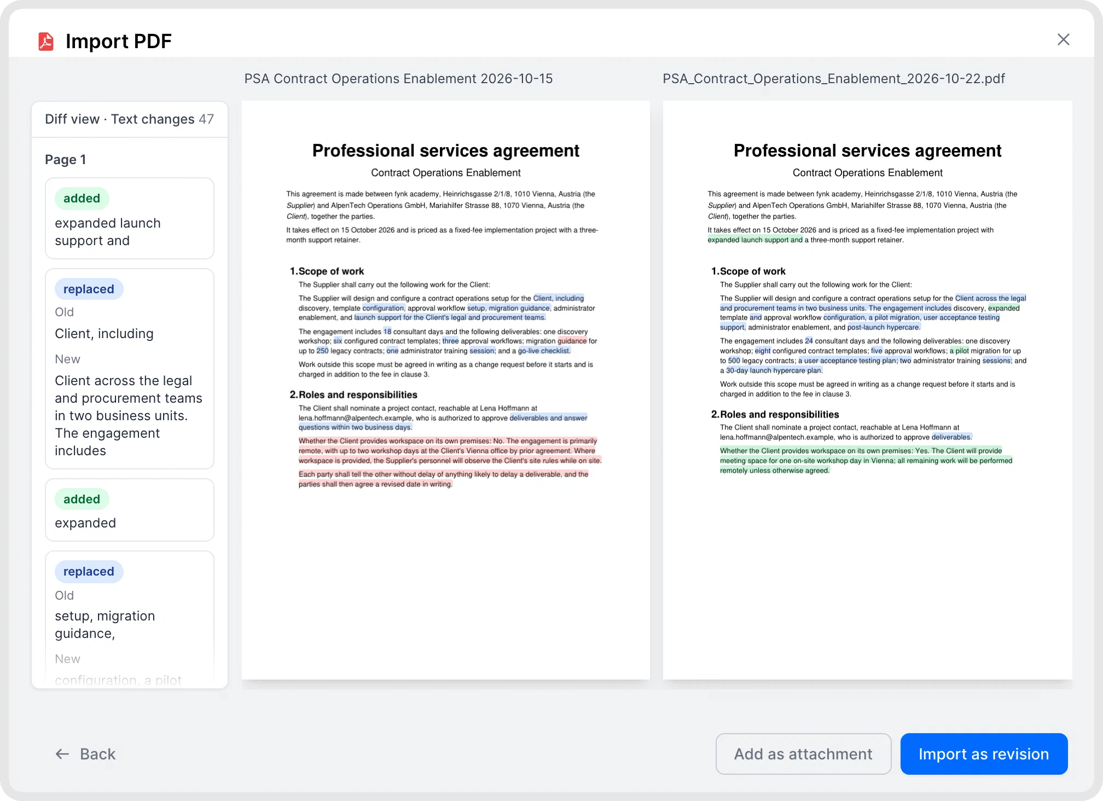The width and height of the screenshot is (1103, 801).
Task: Go back using the Back button
Action: click(x=85, y=754)
